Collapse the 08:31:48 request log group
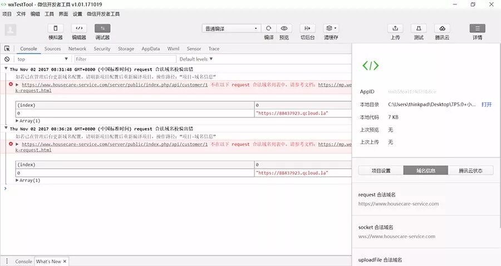The height and width of the screenshot is (266, 501). pos(6,68)
